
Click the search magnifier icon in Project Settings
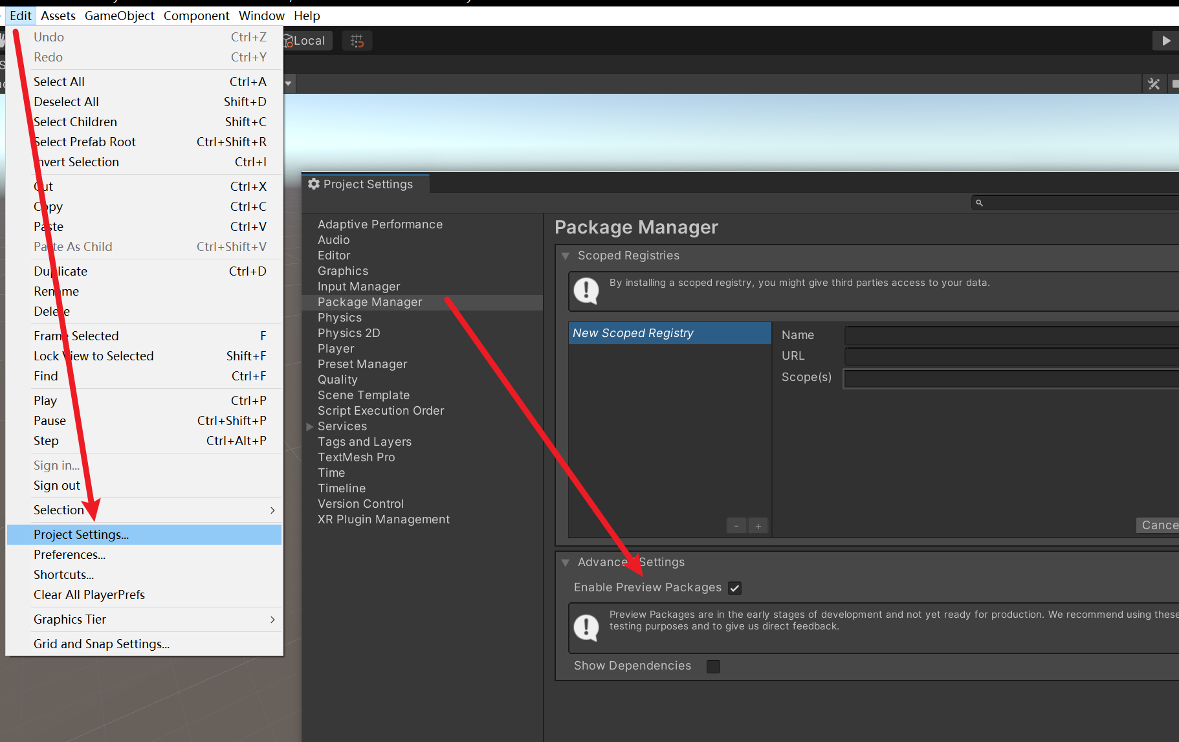(980, 203)
